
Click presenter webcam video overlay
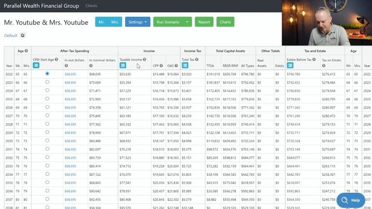[x=327, y=23]
